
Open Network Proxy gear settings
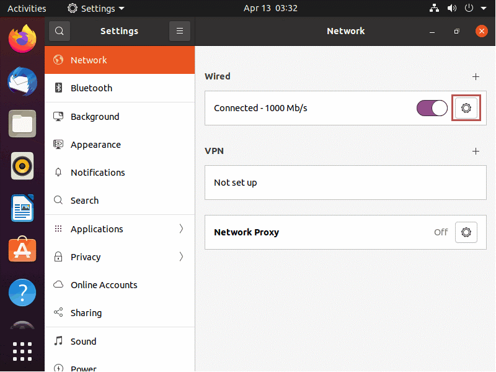coord(466,232)
